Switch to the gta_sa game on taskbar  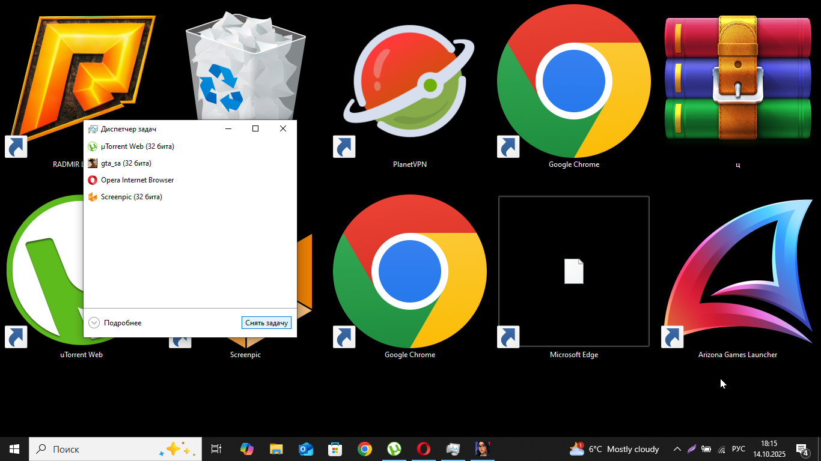click(x=483, y=449)
